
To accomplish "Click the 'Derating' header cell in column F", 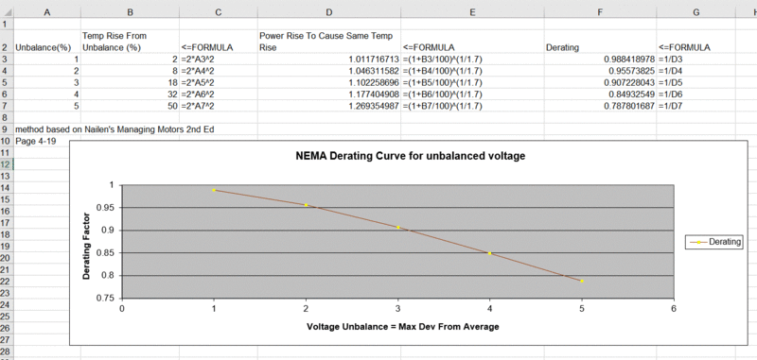I will [600, 42].
